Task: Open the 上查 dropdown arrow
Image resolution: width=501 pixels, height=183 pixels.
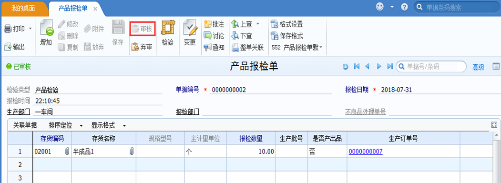Action: click(258, 24)
